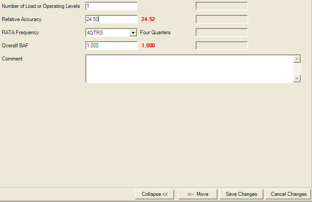Click the Comment label

pos(12,59)
